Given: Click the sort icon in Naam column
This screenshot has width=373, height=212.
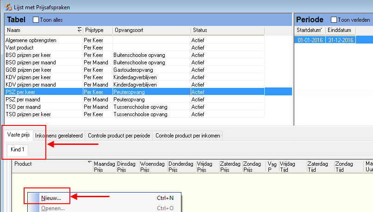Looking at the screenshot, I should pos(79,30).
